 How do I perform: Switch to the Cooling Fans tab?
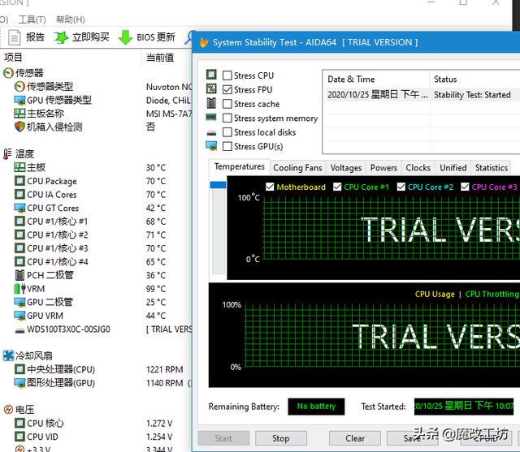click(297, 168)
